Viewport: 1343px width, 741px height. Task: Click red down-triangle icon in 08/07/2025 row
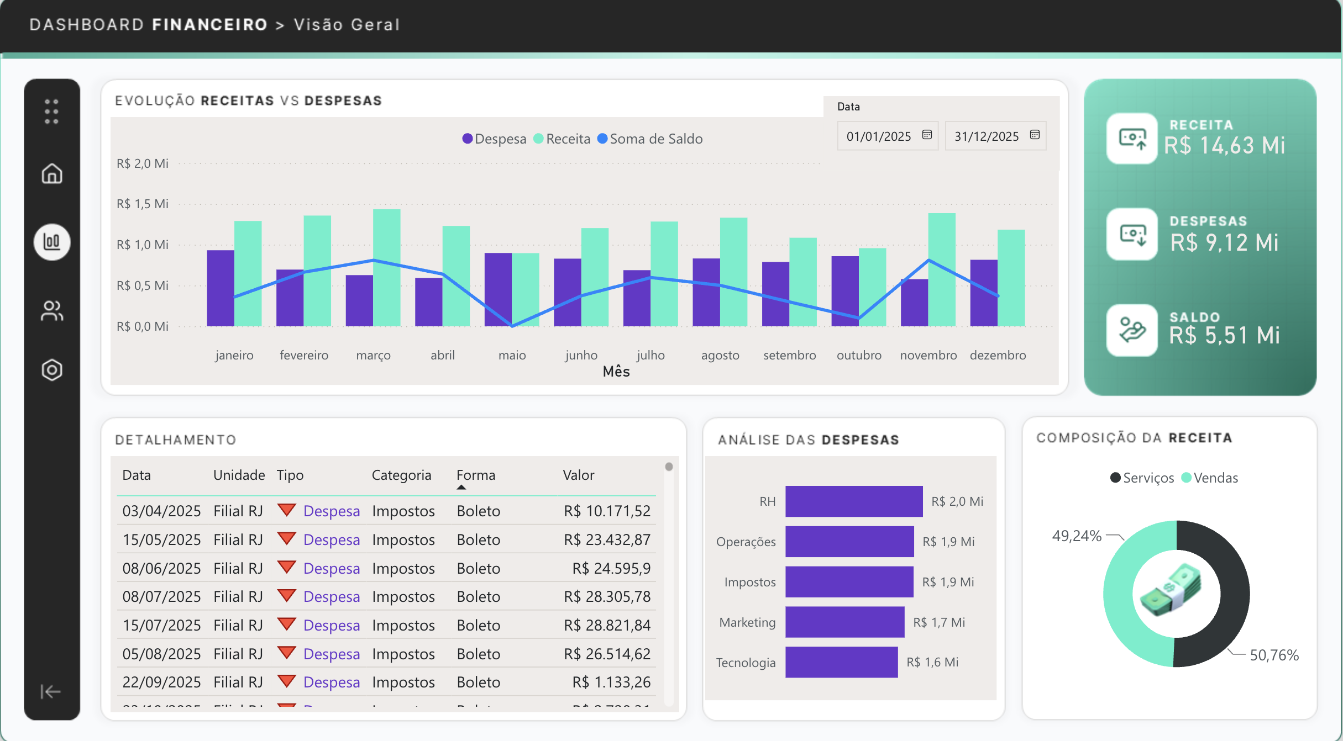[286, 595]
